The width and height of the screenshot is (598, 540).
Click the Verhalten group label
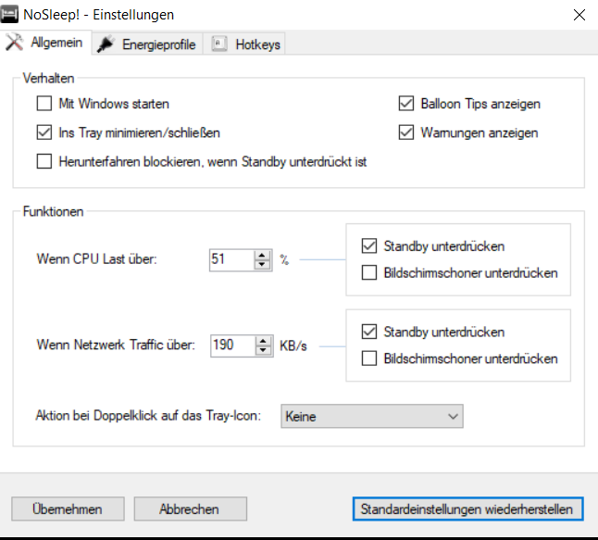coord(48,78)
